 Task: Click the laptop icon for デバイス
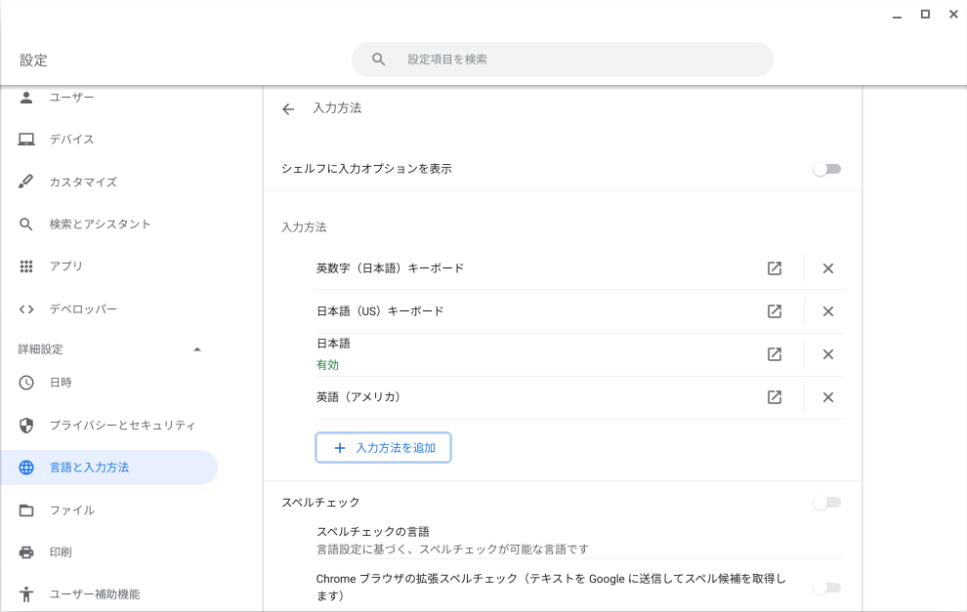point(26,140)
